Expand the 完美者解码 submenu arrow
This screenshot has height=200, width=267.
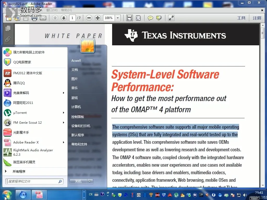(x=64, y=93)
